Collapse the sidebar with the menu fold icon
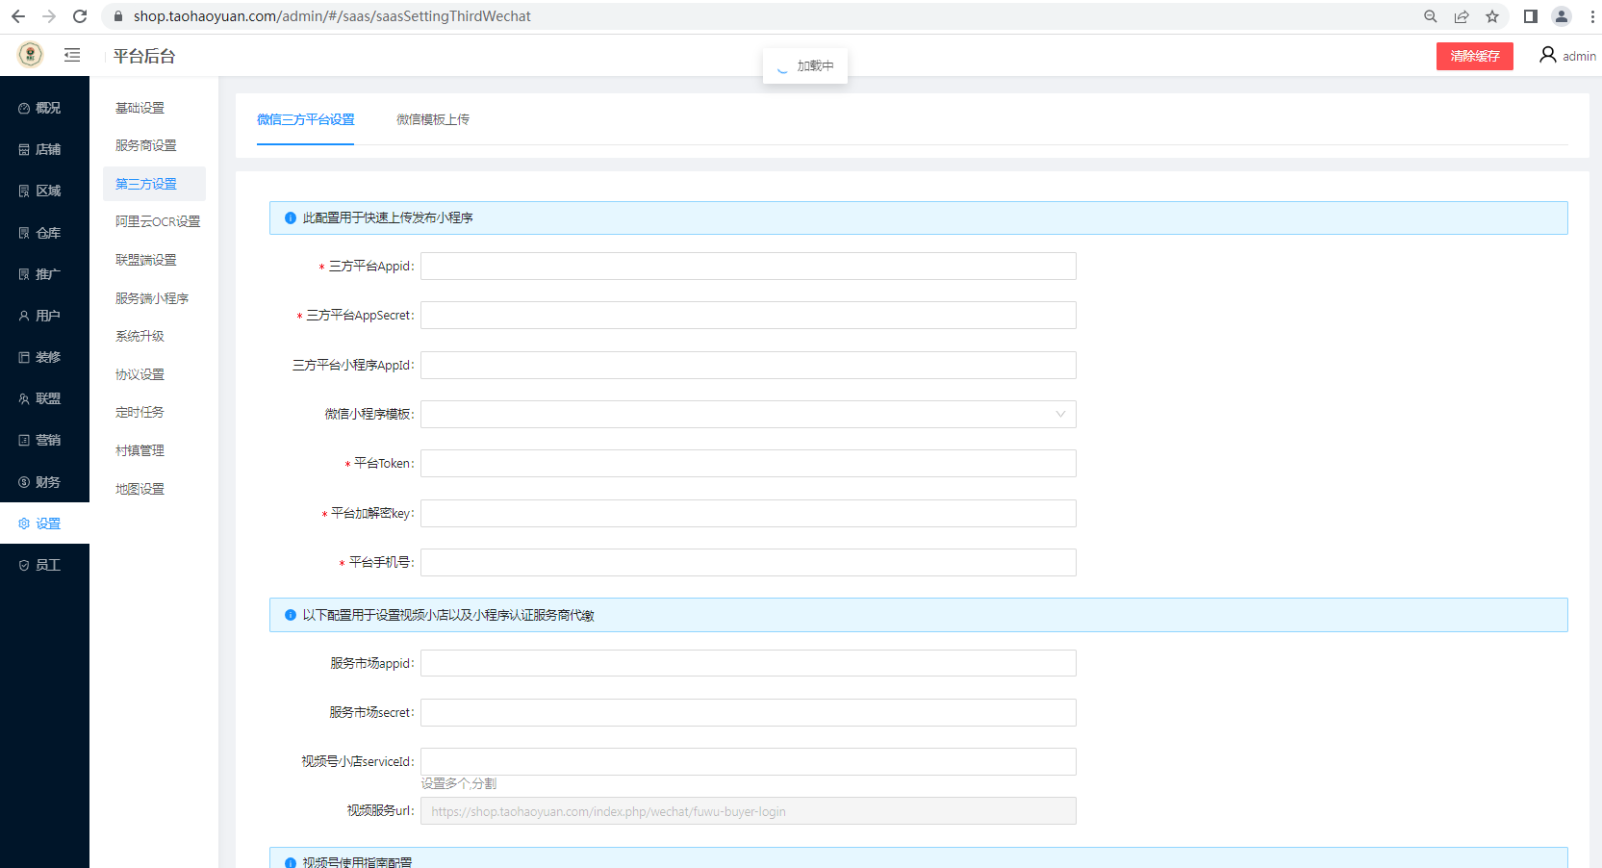The image size is (1602, 868). (x=72, y=55)
